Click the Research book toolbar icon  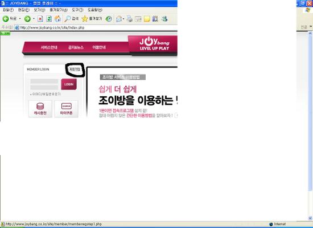(155, 19)
